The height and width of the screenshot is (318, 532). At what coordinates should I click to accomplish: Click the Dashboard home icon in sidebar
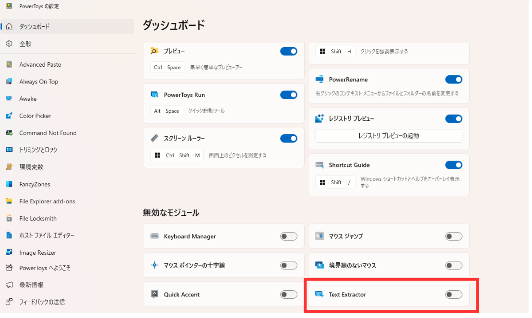tap(9, 26)
